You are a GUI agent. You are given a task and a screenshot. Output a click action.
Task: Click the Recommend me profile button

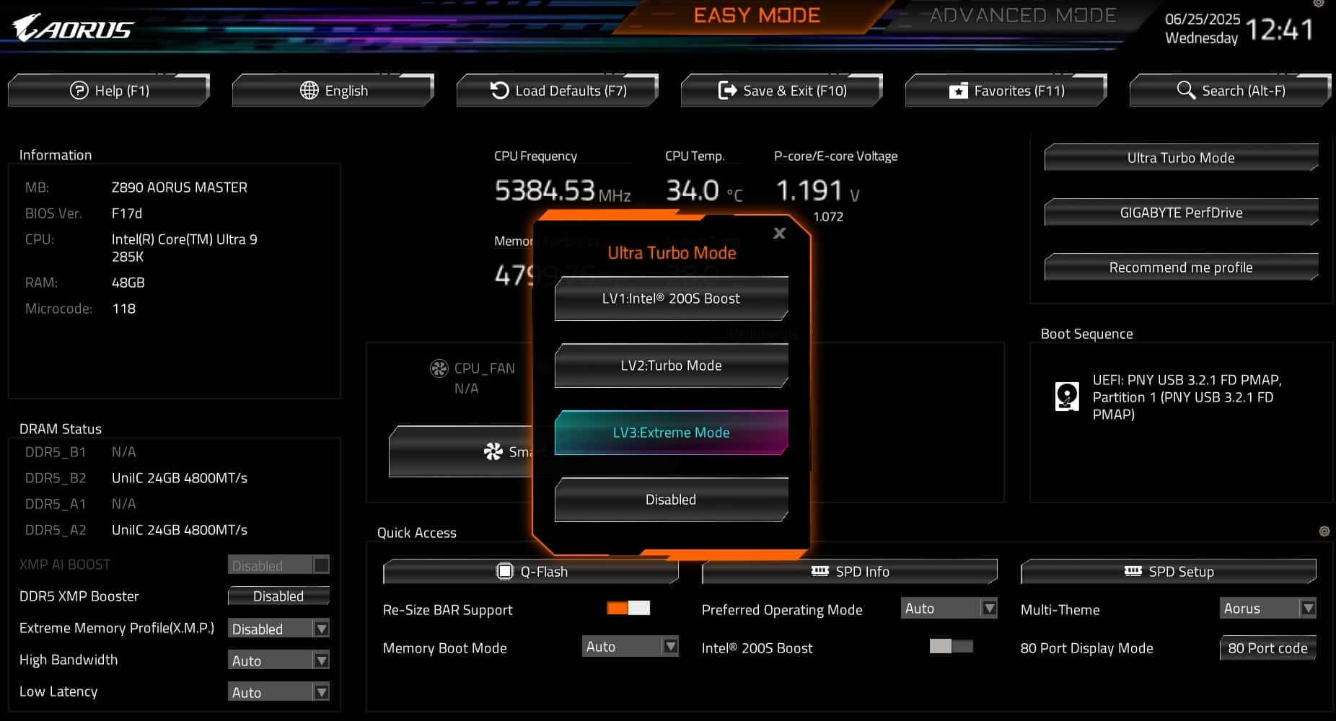[1180, 267]
